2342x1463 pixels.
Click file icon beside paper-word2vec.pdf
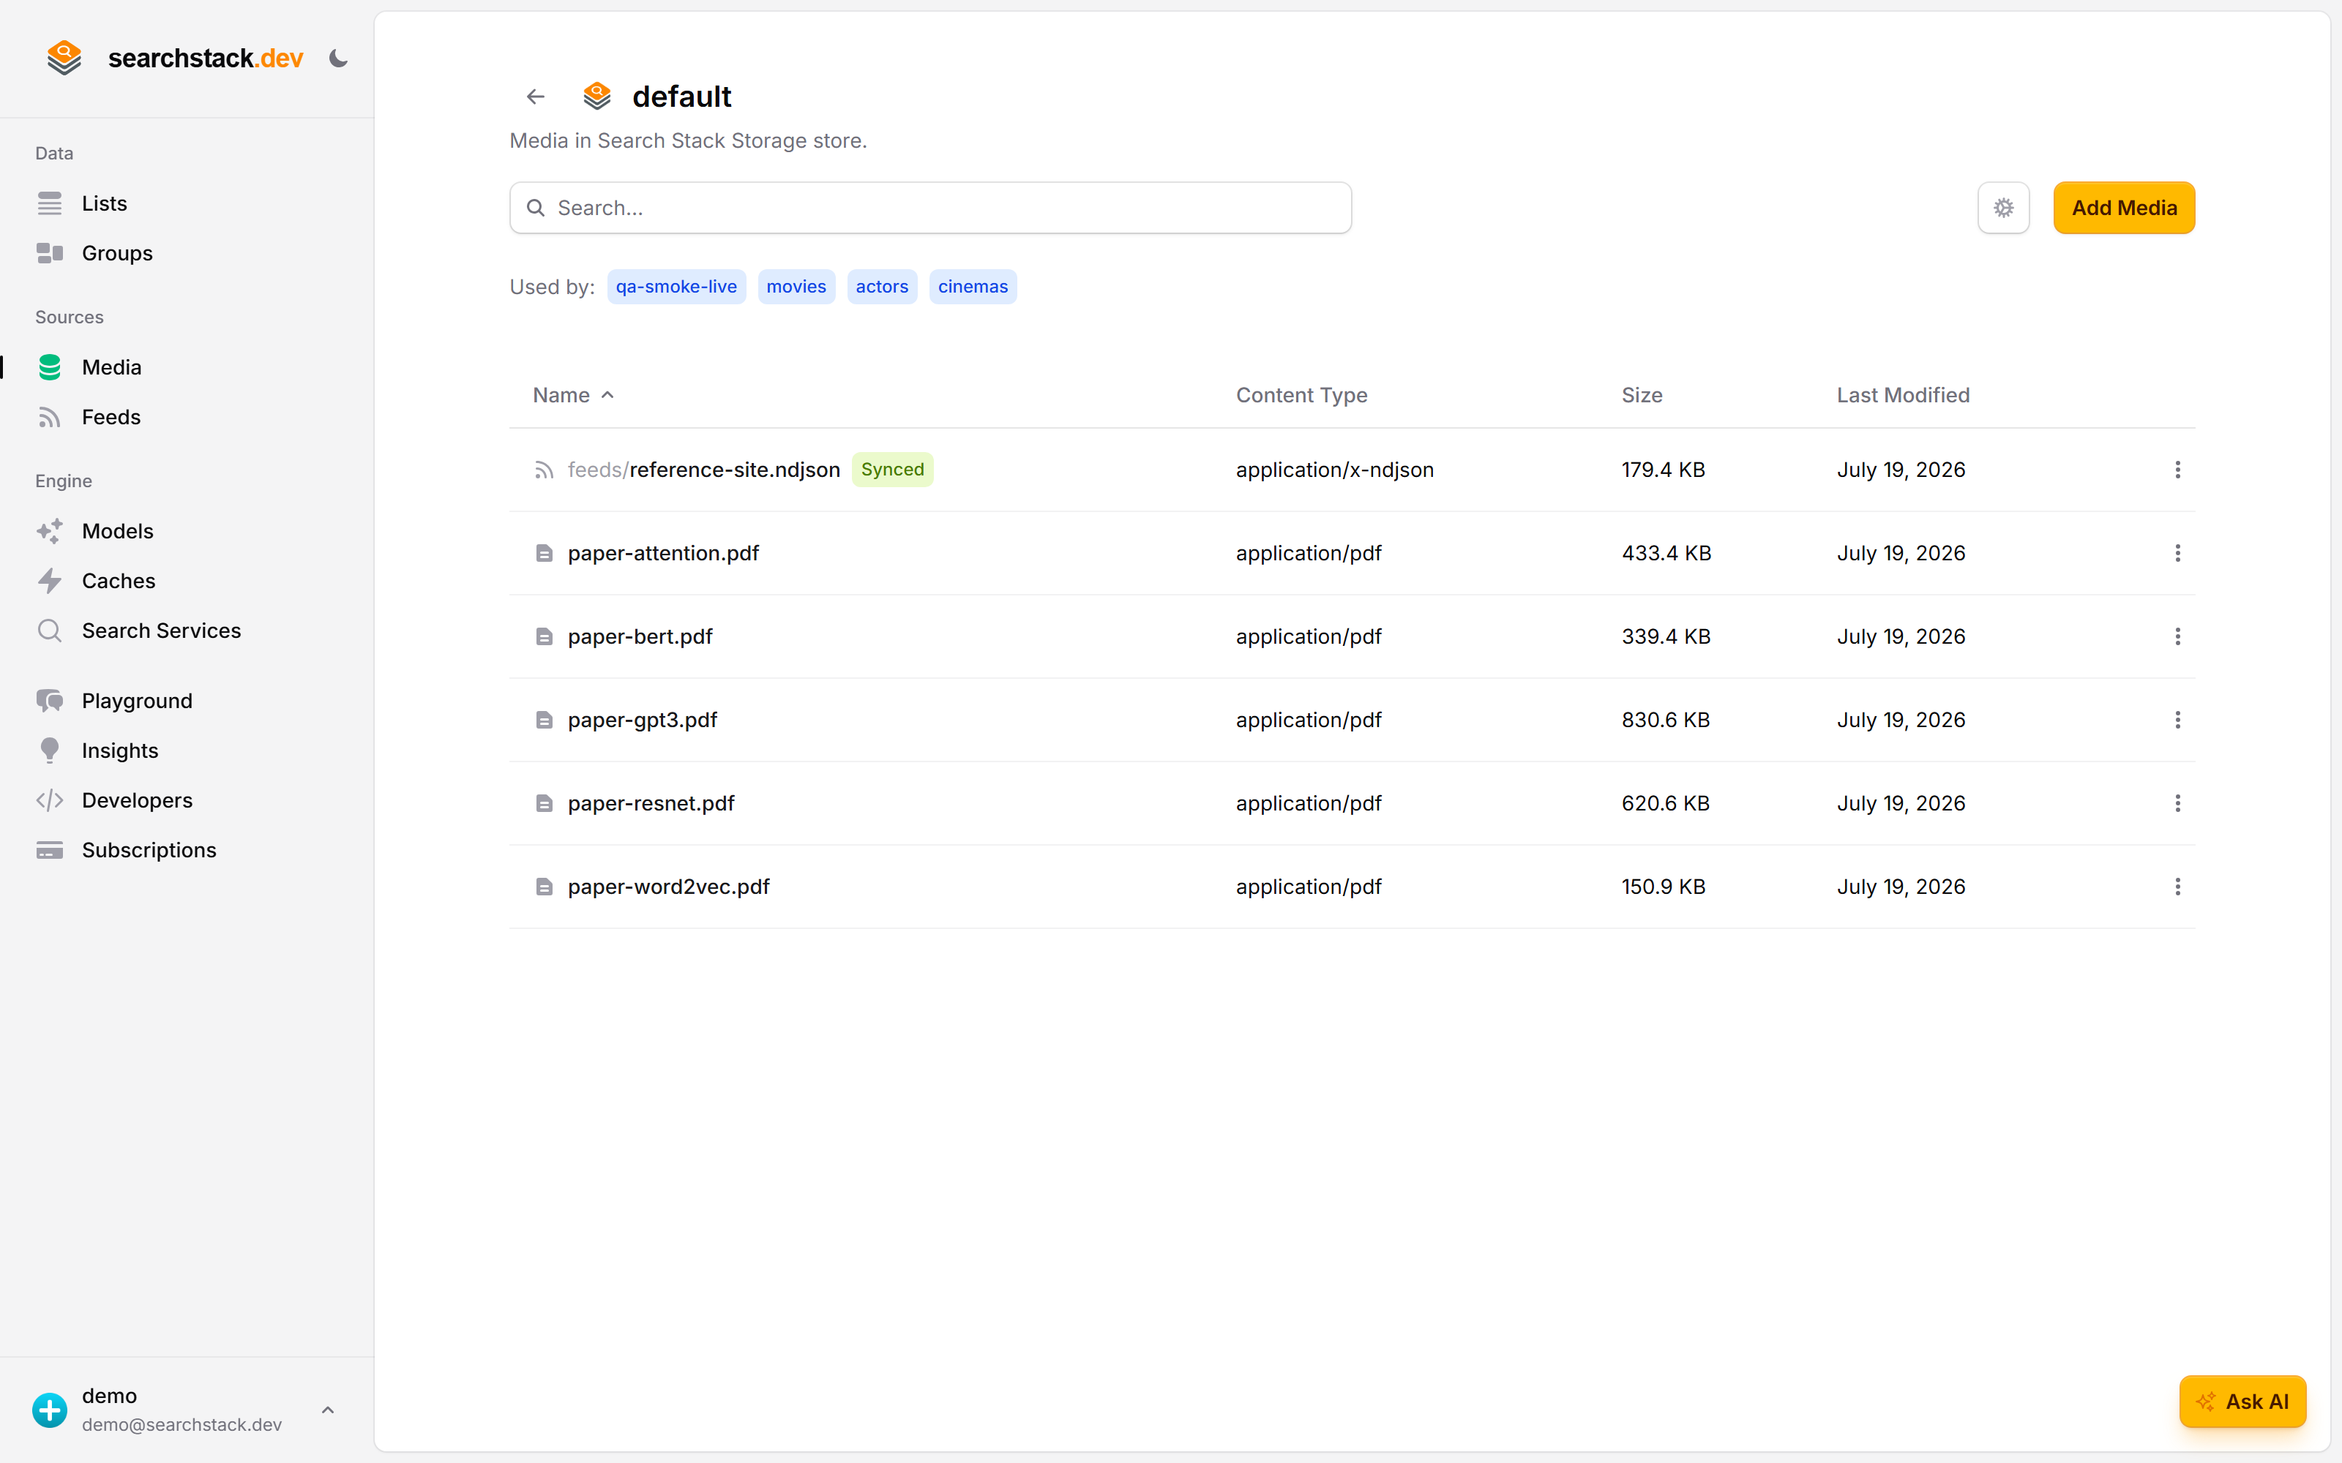pyautogui.click(x=544, y=887)
